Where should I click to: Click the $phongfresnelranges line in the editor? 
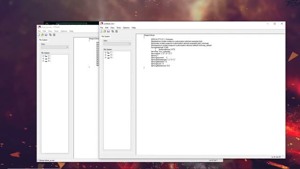point(163,60)
